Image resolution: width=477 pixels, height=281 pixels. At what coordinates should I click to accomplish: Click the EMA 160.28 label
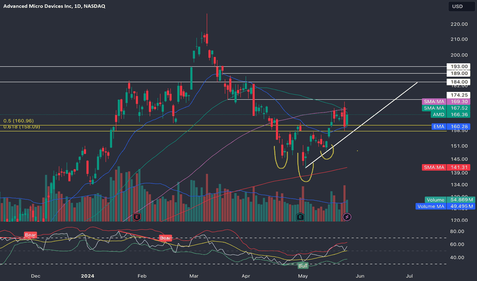click(451, 126)
